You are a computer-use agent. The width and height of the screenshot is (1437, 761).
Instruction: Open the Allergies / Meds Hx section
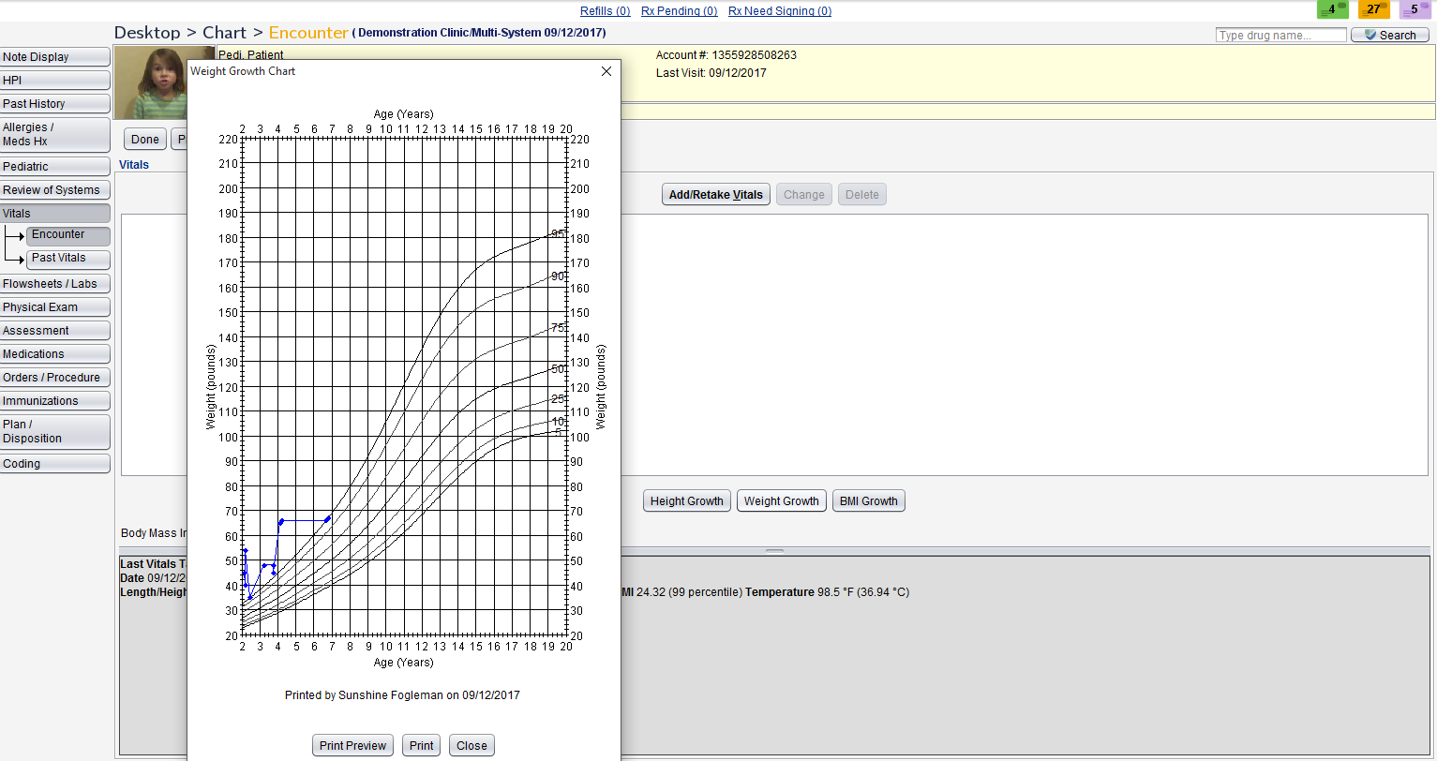(55, 134)
